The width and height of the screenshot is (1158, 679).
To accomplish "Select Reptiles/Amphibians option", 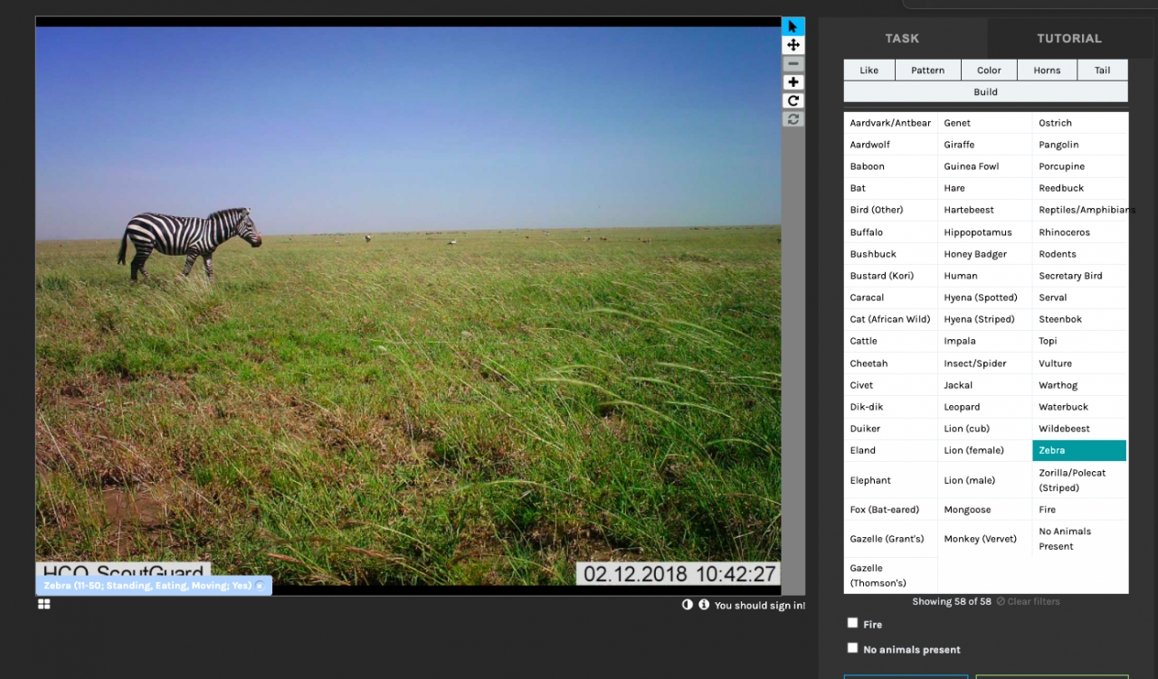I will [x=1079, y=210].
